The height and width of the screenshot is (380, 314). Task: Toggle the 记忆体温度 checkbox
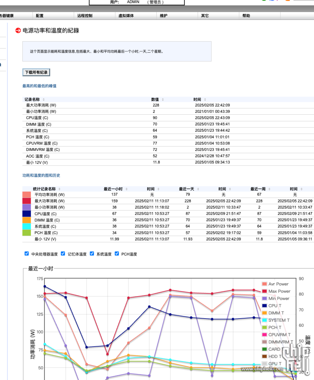click(x=63, y=254)
